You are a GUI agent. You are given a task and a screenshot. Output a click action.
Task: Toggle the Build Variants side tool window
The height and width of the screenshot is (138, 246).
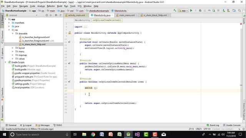click(x=2, y=113)
